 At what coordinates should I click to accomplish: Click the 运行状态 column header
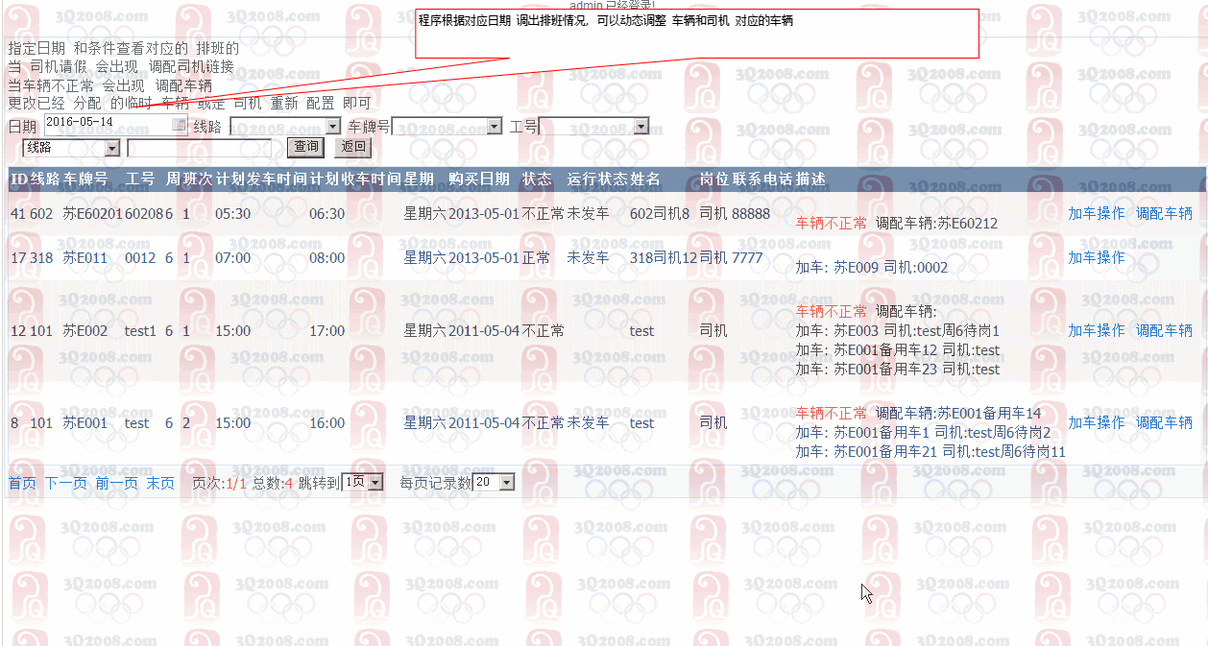[x=597, y=179]
